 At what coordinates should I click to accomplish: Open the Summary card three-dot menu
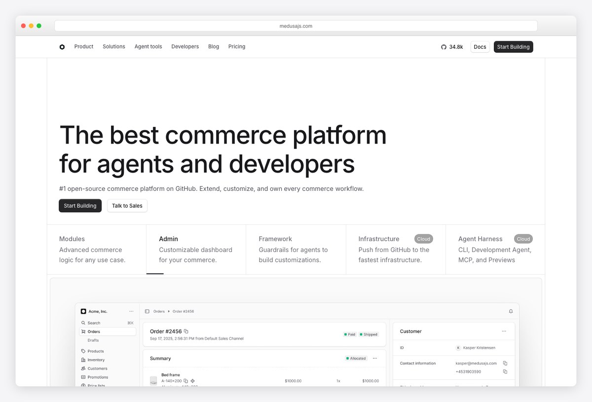click(375, 358)
